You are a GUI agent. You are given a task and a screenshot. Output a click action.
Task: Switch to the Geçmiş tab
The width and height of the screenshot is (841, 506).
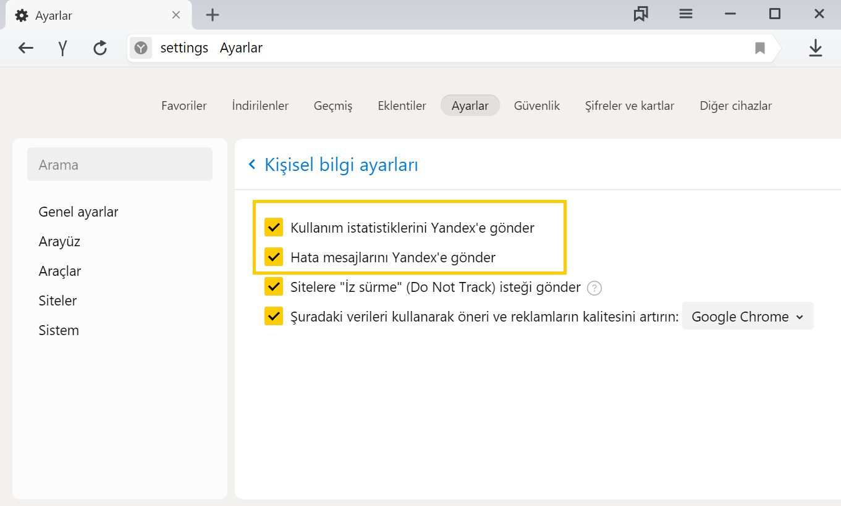click(x=333, y=106)
